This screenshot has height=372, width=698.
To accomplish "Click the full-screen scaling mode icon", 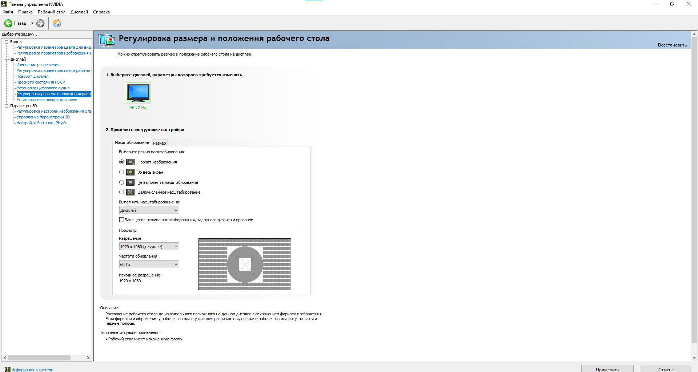I will click(x=130, y=172).
